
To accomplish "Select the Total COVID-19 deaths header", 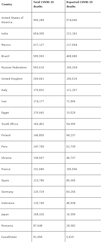I will pyautogui.click(x=43, y=4).
